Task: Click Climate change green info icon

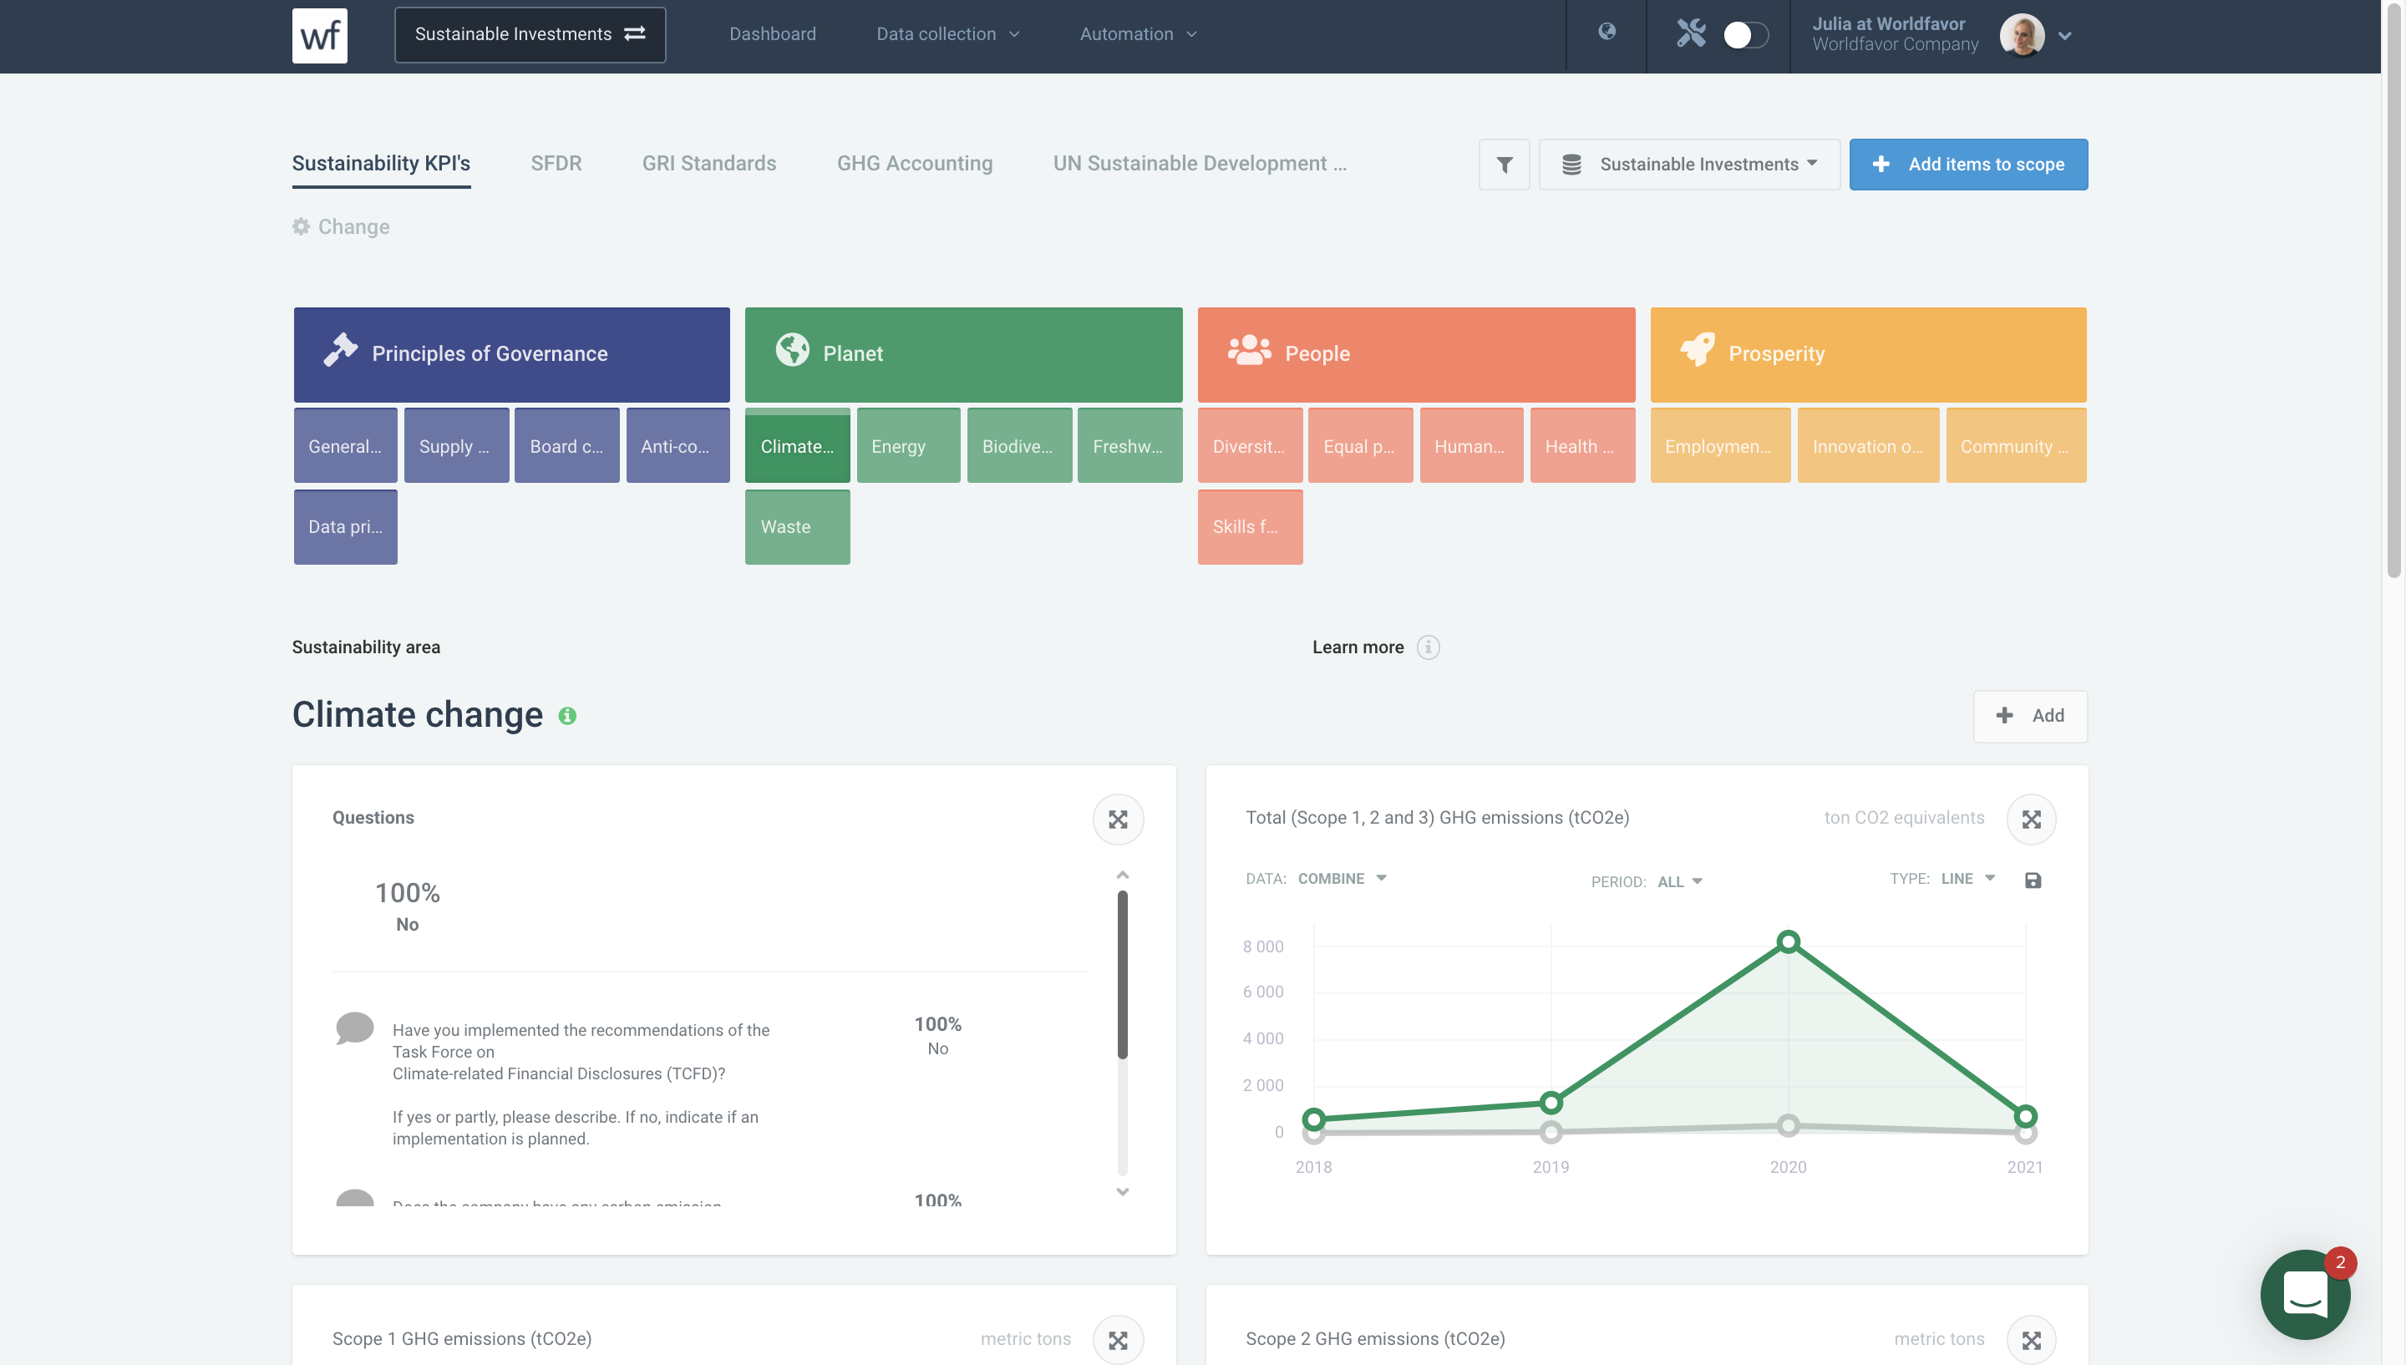Action: click(x=567, y=715)
